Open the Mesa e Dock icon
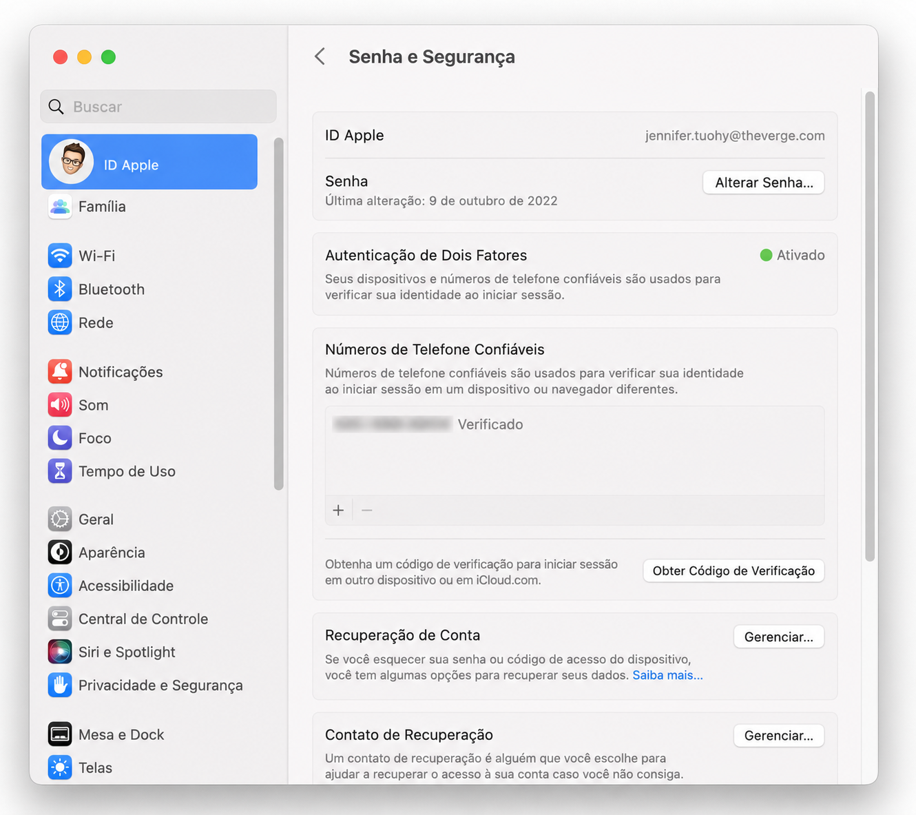916x815 pixels. click(x=60, y=734)
